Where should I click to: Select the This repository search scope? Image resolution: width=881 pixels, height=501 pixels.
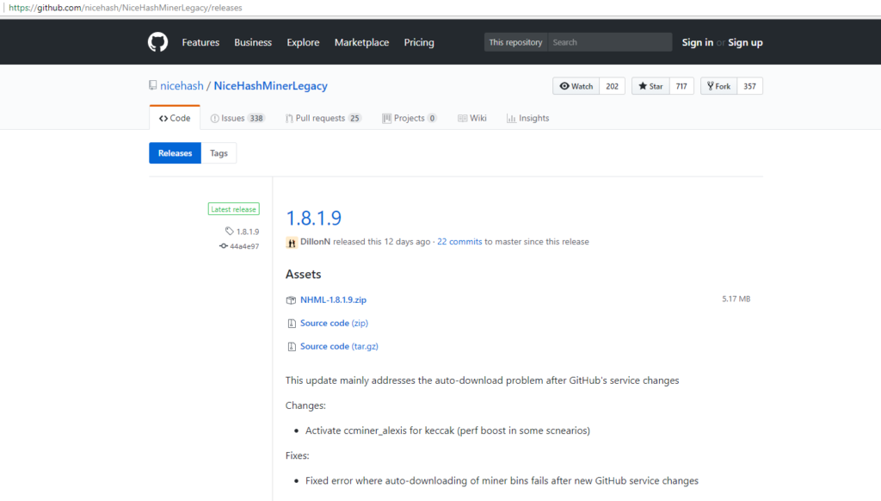pyautogui.click(x=516, y=42)
